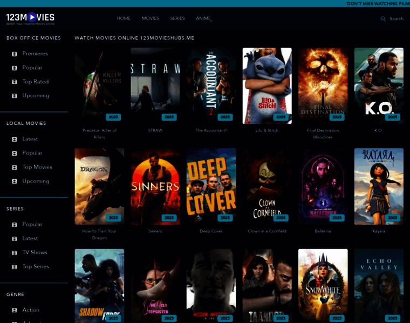Screen dimensions: 410x323
Task: Click film icon beside Series Latest
Action: click(15, 238)
